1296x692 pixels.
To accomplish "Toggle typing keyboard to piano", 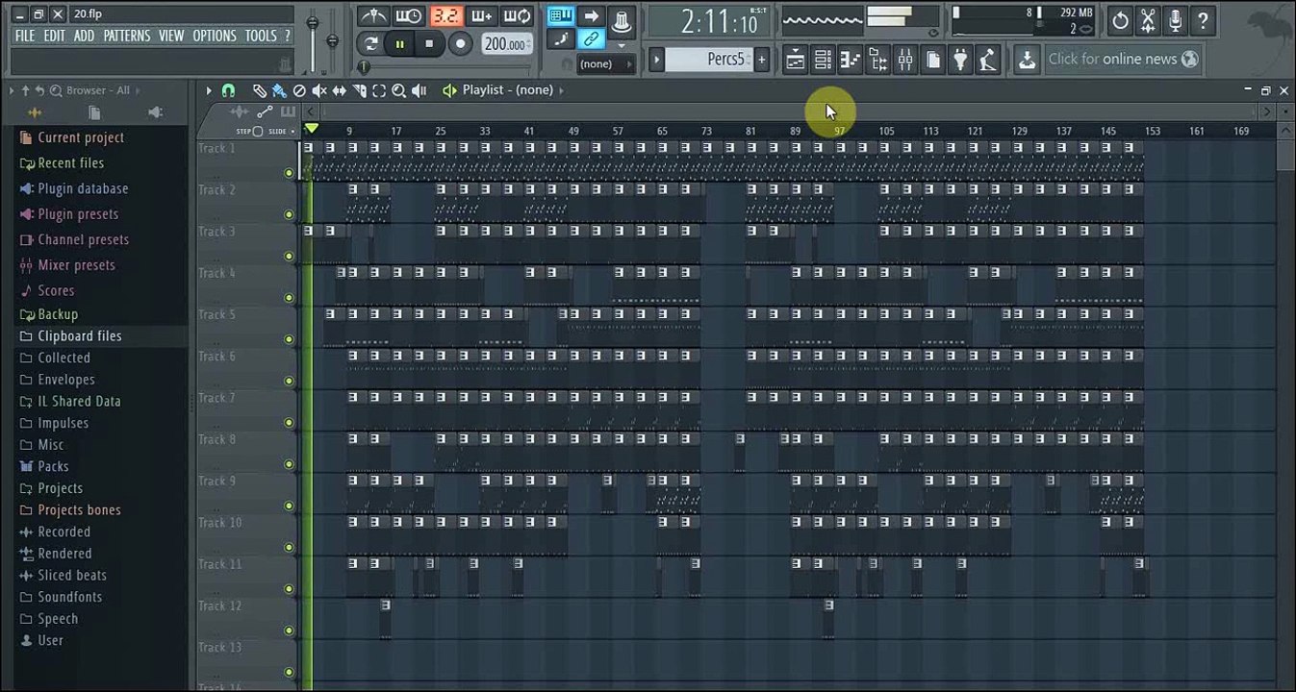I will [561, 16].
